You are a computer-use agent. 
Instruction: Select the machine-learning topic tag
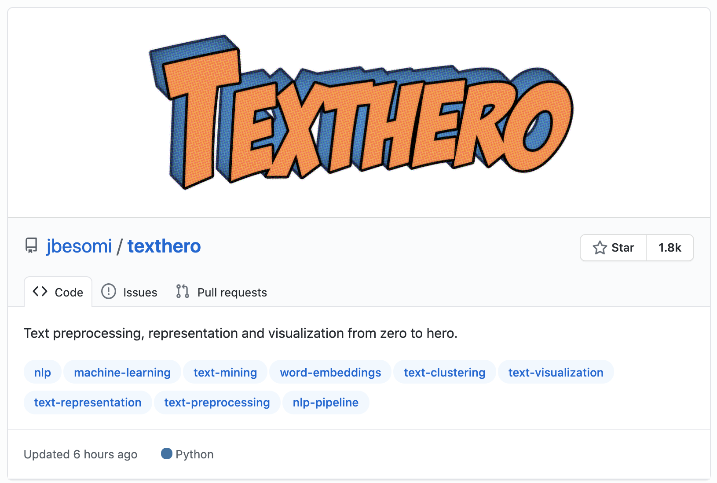(x=122, y=372)
